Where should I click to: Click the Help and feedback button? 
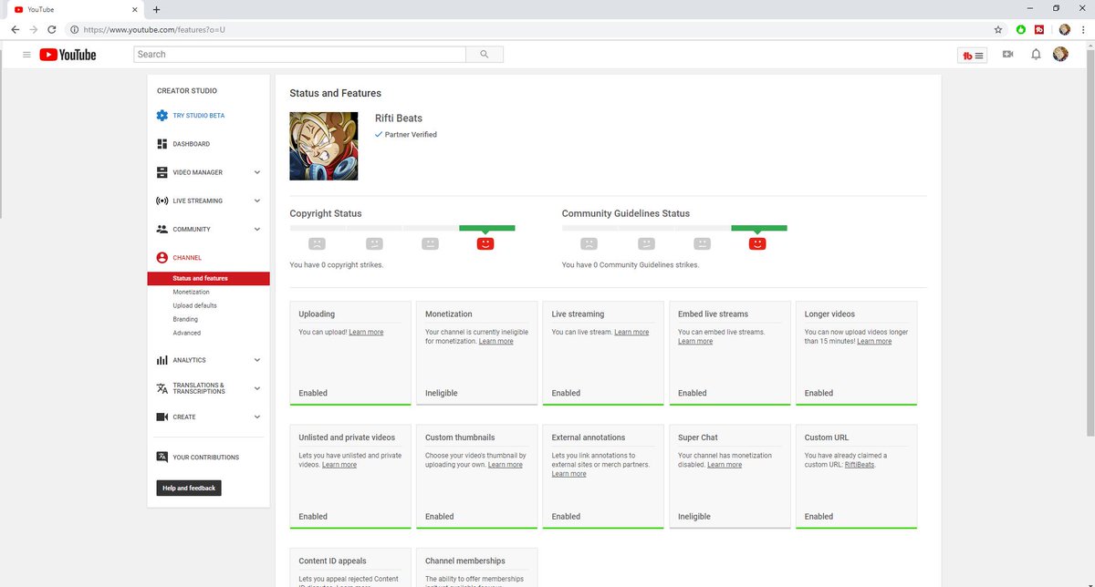(x=189, y=488)
